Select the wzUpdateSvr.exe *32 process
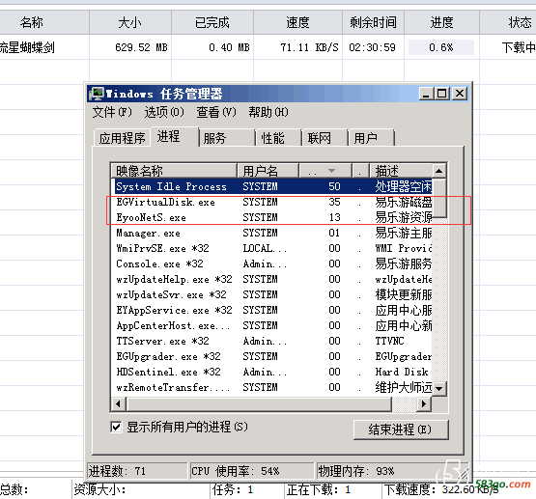The width and height of the screenshot is (536, 499). coord(271,294)
